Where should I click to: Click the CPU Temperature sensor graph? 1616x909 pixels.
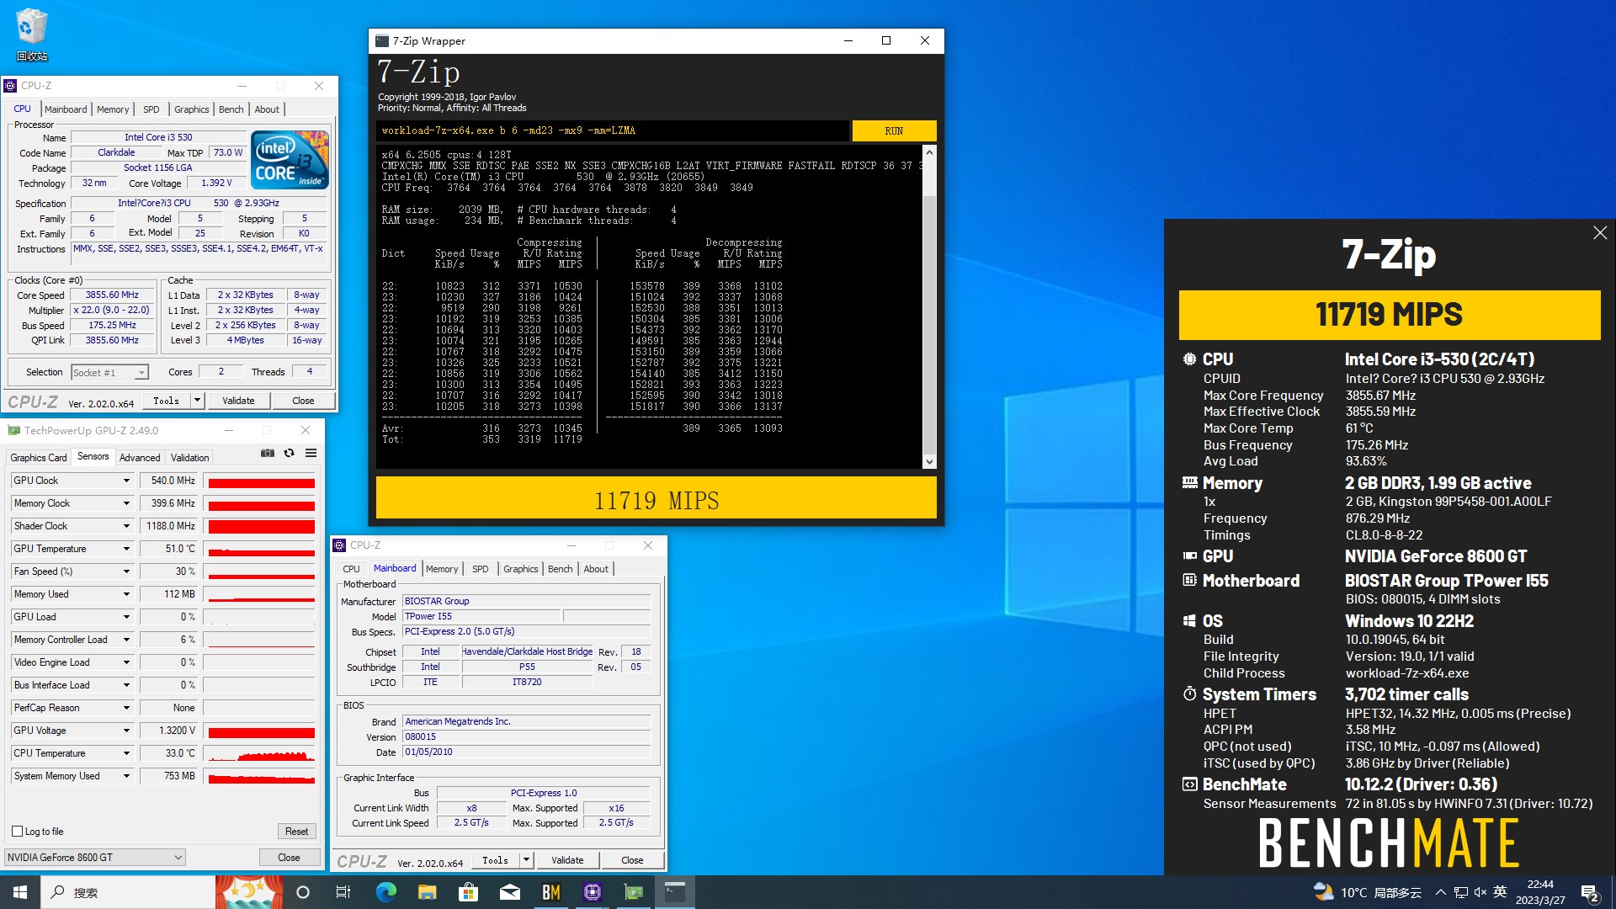coord(261,753)
